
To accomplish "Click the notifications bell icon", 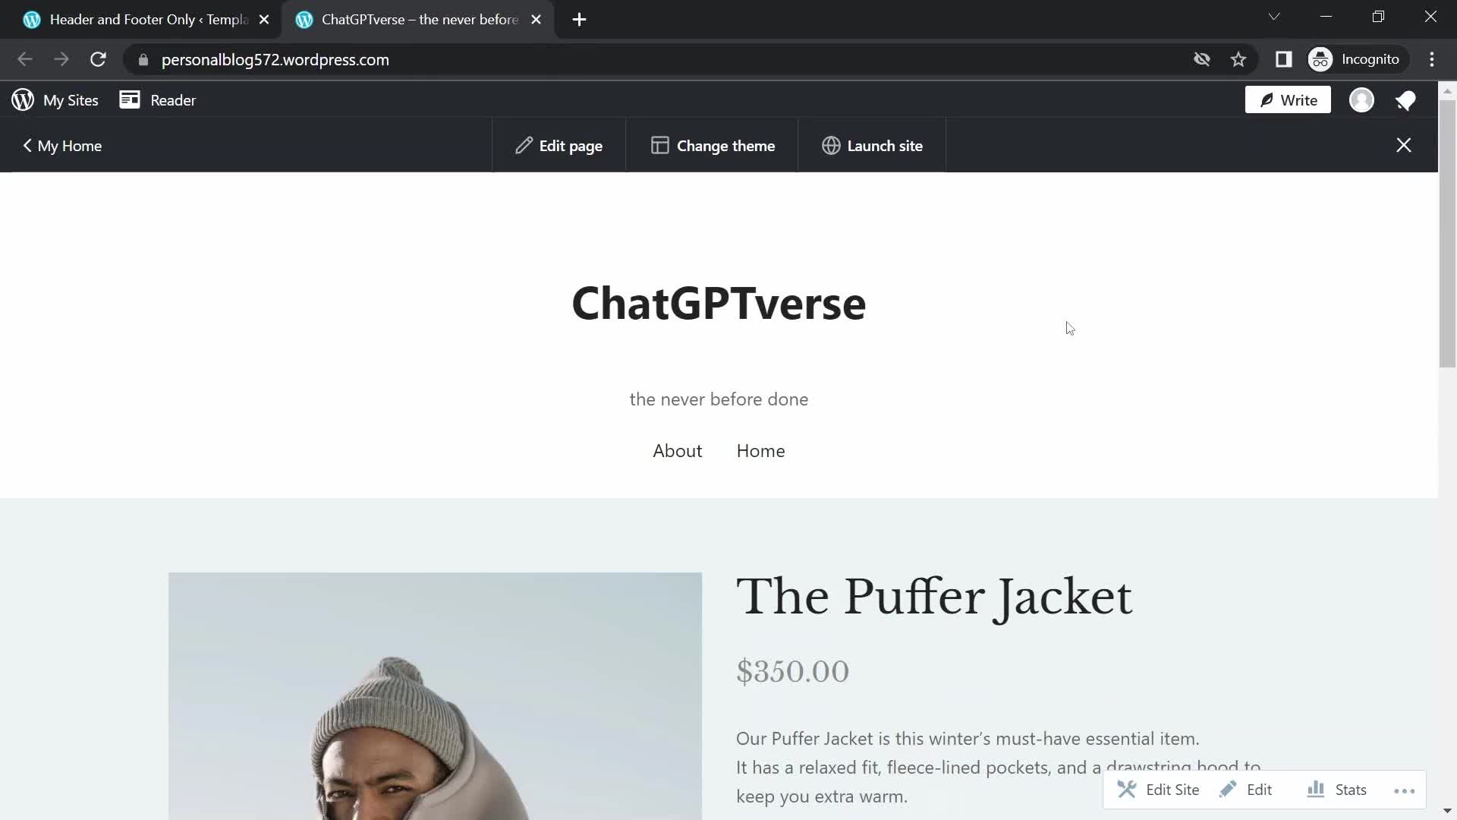I will 1406,99.
